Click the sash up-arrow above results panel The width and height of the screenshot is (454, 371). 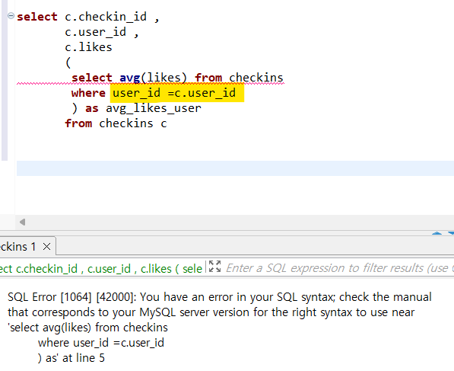pos(437,233)
